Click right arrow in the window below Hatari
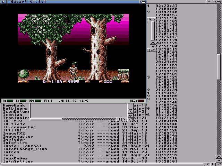 point(124,119)
